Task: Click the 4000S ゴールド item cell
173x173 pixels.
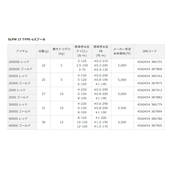Action: tap(22, 126)
